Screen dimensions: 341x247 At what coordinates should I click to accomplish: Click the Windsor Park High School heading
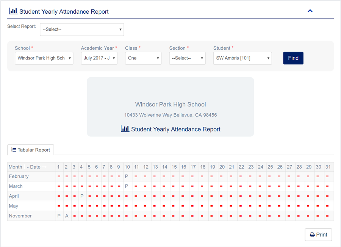(170, 105)
